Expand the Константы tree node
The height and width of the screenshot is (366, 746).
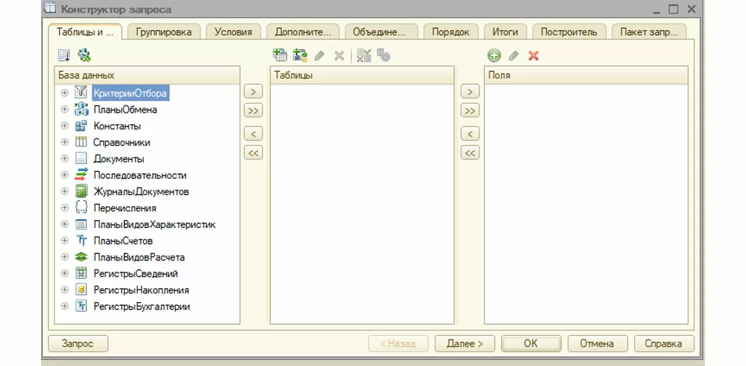click(x=64, y=126)
